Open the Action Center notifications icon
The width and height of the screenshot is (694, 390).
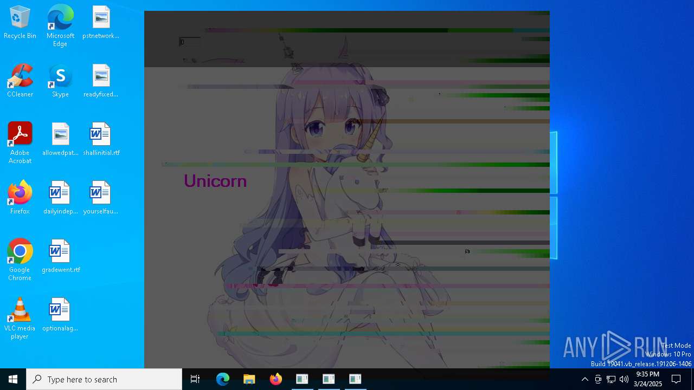[677, 379]
